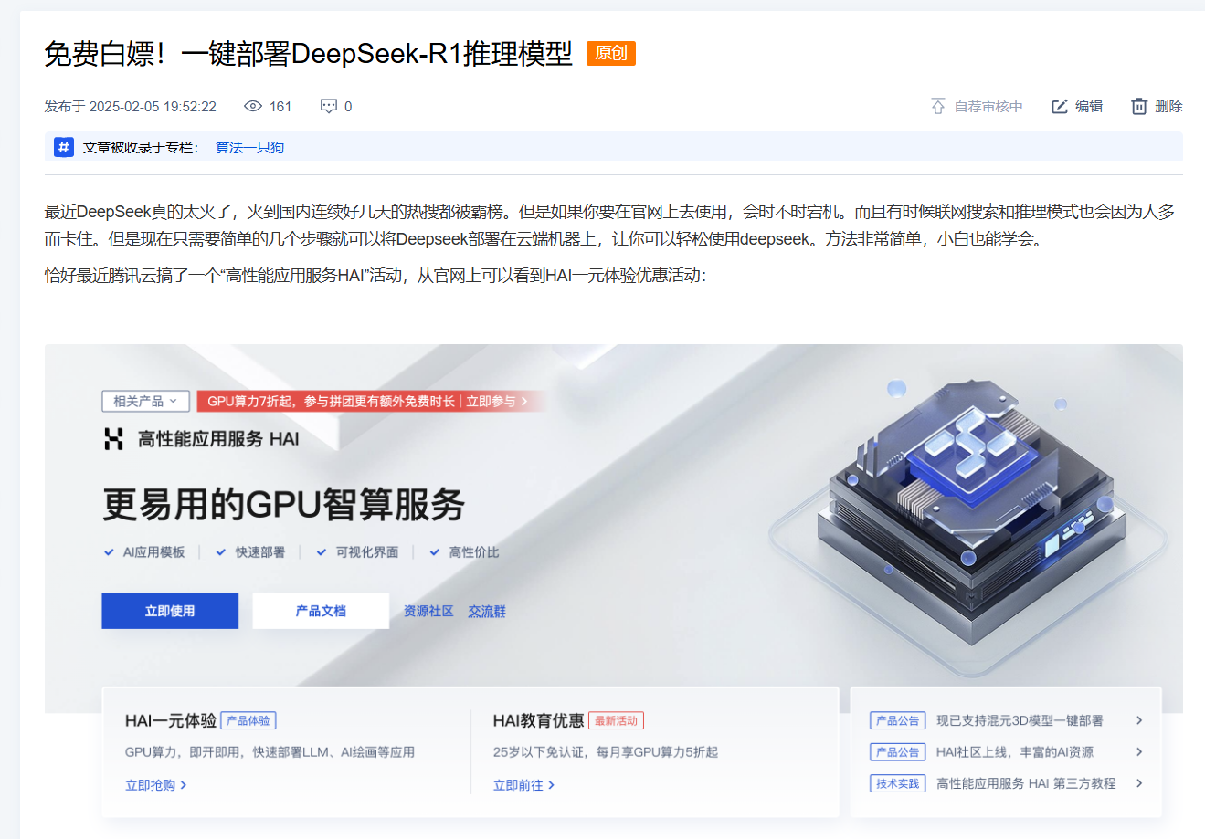Open 产品文档 button
Viewport: 1205px width, 839px height.
321,611
